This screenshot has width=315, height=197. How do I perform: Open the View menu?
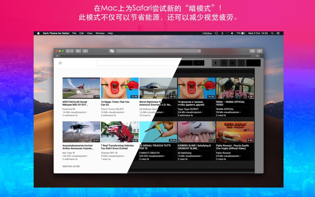90,33
